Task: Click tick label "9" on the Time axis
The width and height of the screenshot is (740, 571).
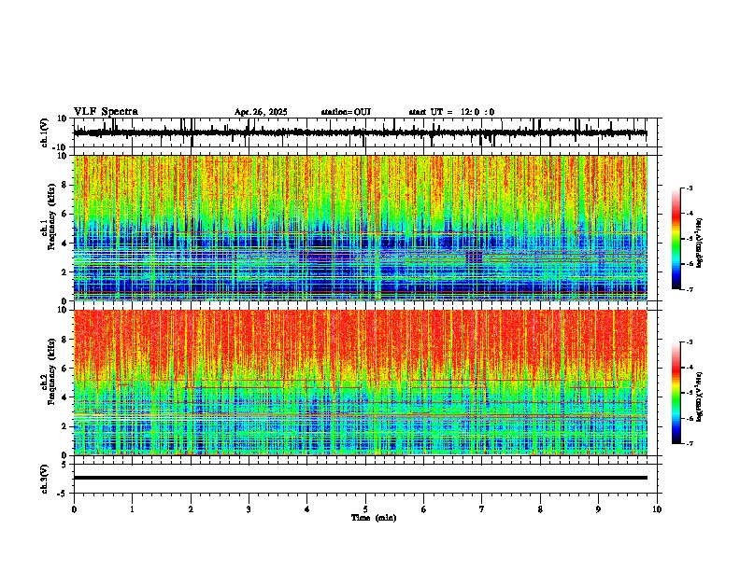Action: click(x=598, y=509)
